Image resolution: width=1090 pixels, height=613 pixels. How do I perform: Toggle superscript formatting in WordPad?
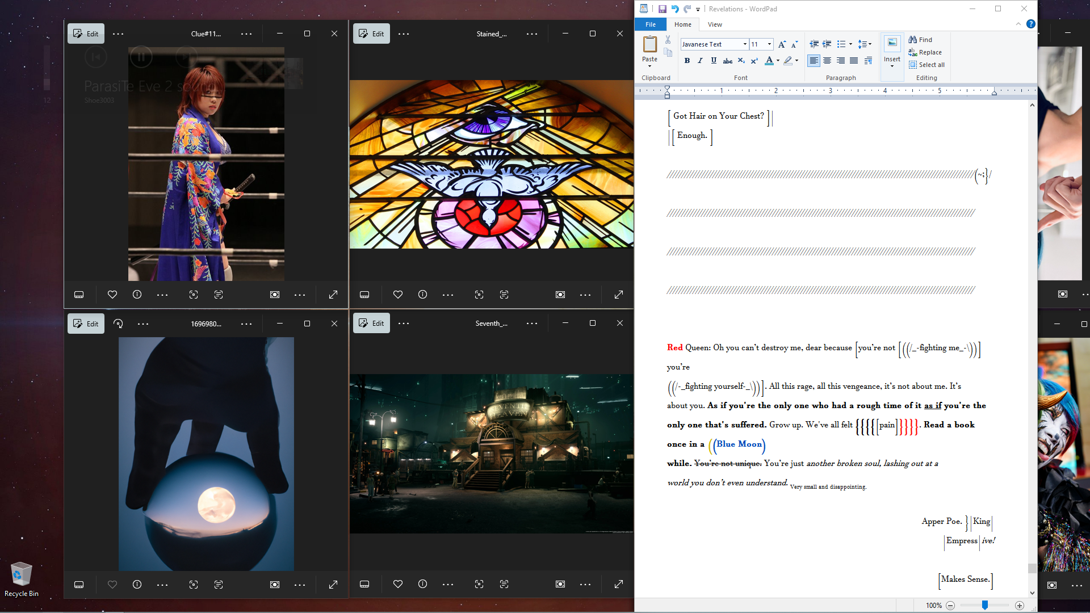(754, 61)
